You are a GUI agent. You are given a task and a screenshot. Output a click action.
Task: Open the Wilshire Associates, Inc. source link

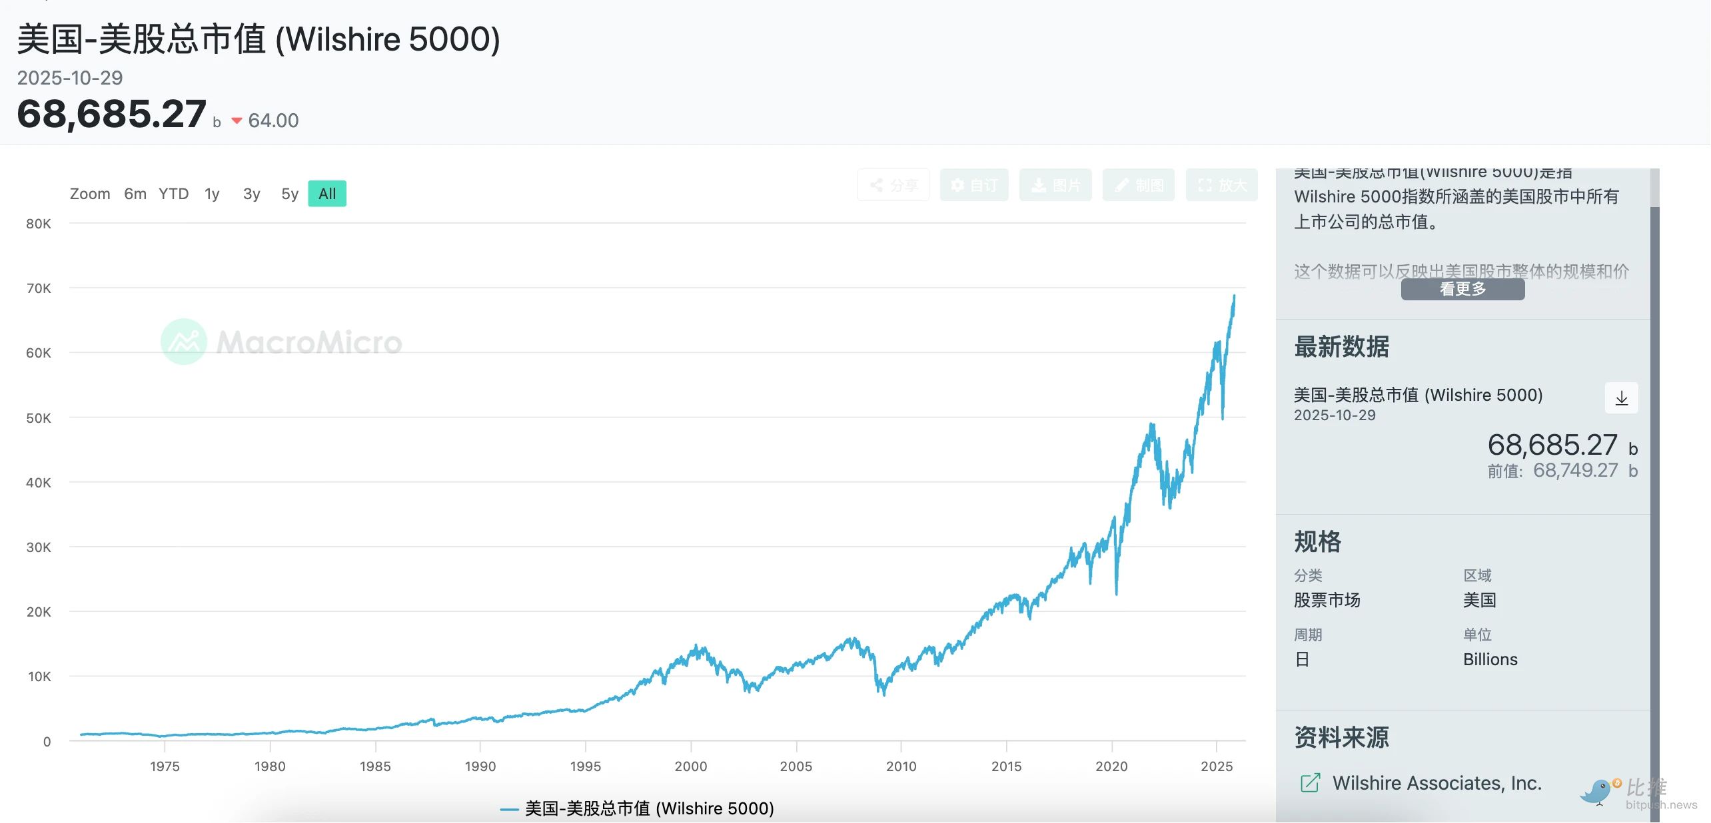pyautogui.click(x=1436, y=783)
